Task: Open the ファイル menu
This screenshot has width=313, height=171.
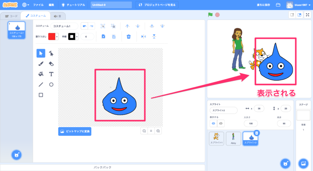Action: (38, 5)
